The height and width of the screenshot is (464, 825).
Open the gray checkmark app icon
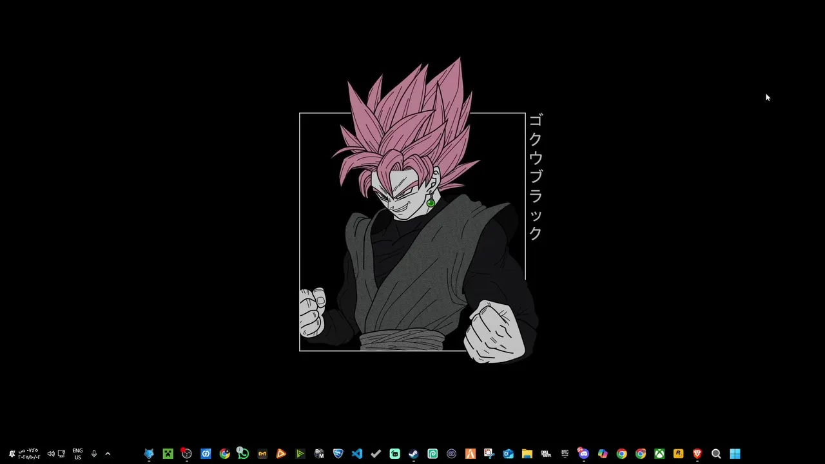(376, 454)
